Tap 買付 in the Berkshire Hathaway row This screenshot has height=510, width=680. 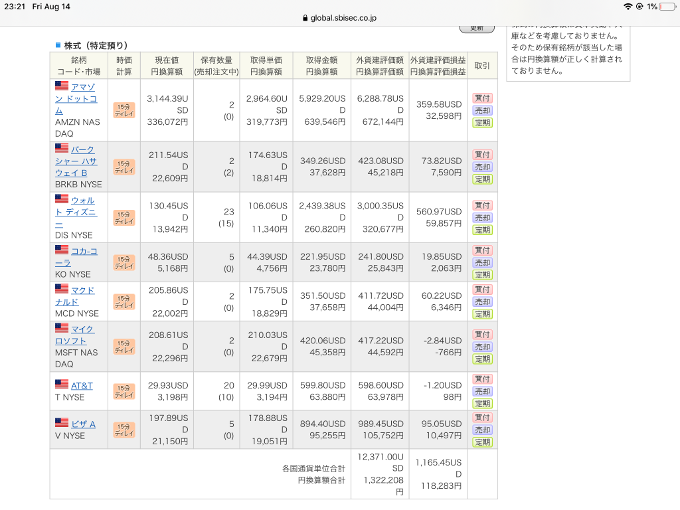coord(482,154)
